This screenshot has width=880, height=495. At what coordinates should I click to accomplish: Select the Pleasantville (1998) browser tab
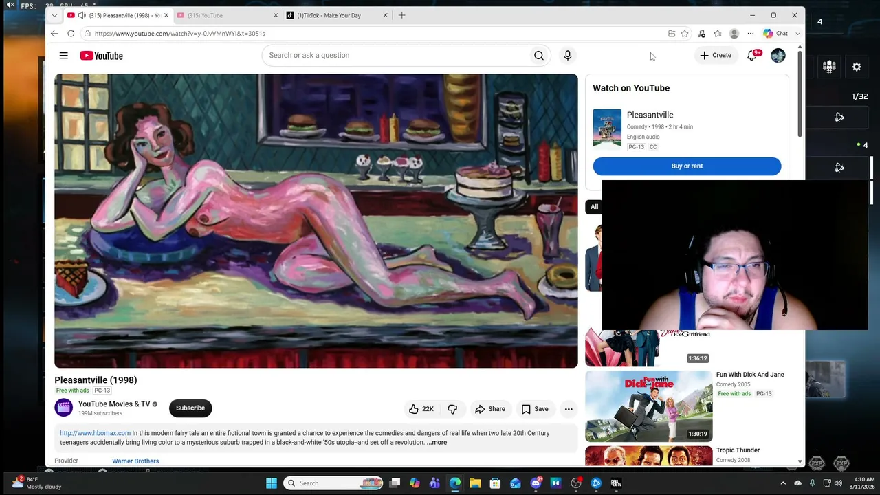click(x=118, y=15)
